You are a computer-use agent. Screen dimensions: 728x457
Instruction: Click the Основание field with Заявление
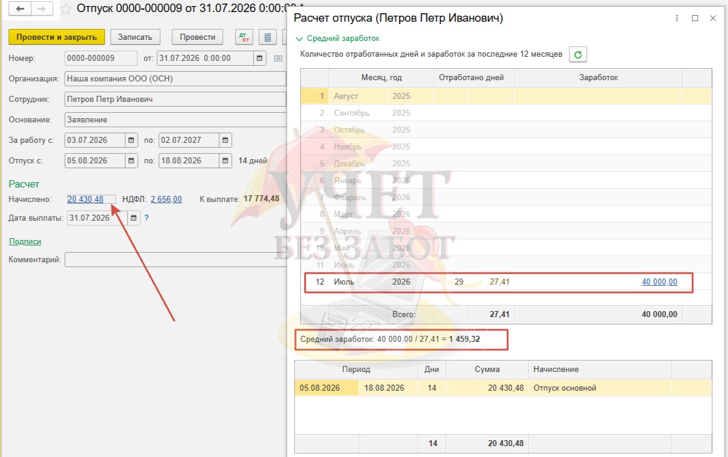[175, 119]
